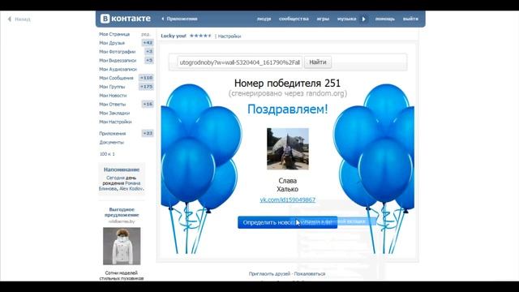The image size is (519, 292).
Task: Click the +16 answers counter
Action: 148,104
